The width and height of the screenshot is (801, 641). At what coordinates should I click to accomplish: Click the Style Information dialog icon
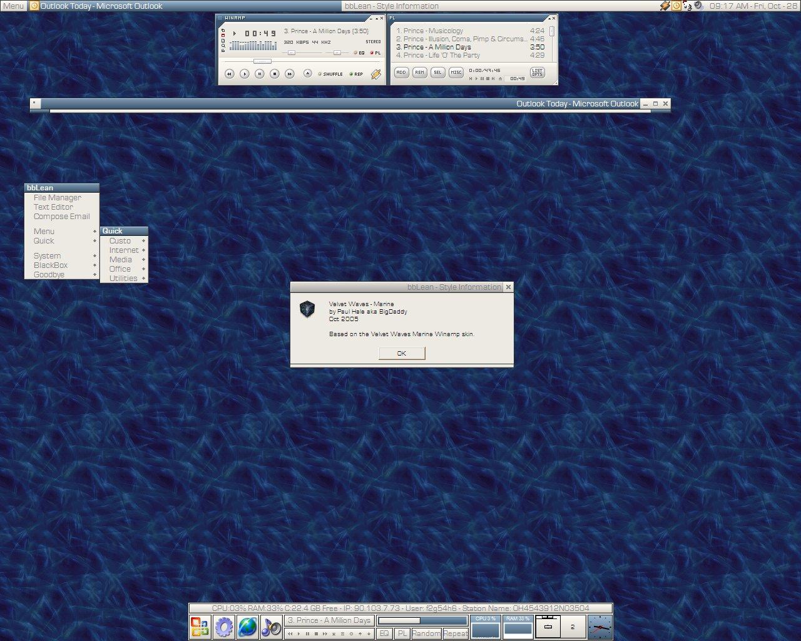click(x=307, y=309)
